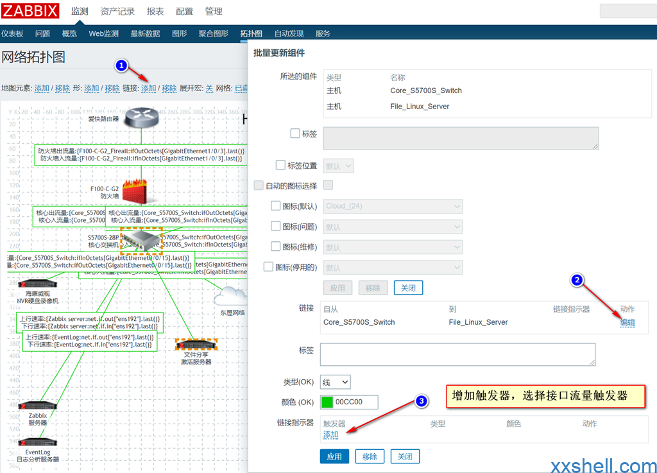
Task: Select the EventLog server icon
Action: point(38,442)
